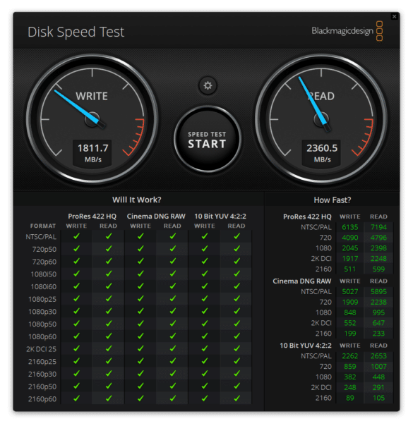This screenshot has height=426, width=413.
Task: Click Cinema DNG 1080 write value 848
Action: (350, 312)
